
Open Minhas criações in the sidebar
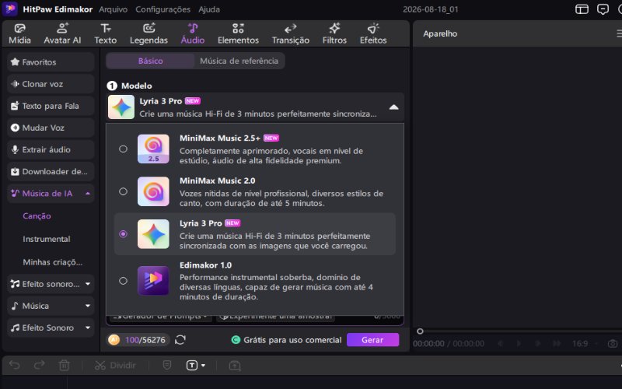(52, 262)
